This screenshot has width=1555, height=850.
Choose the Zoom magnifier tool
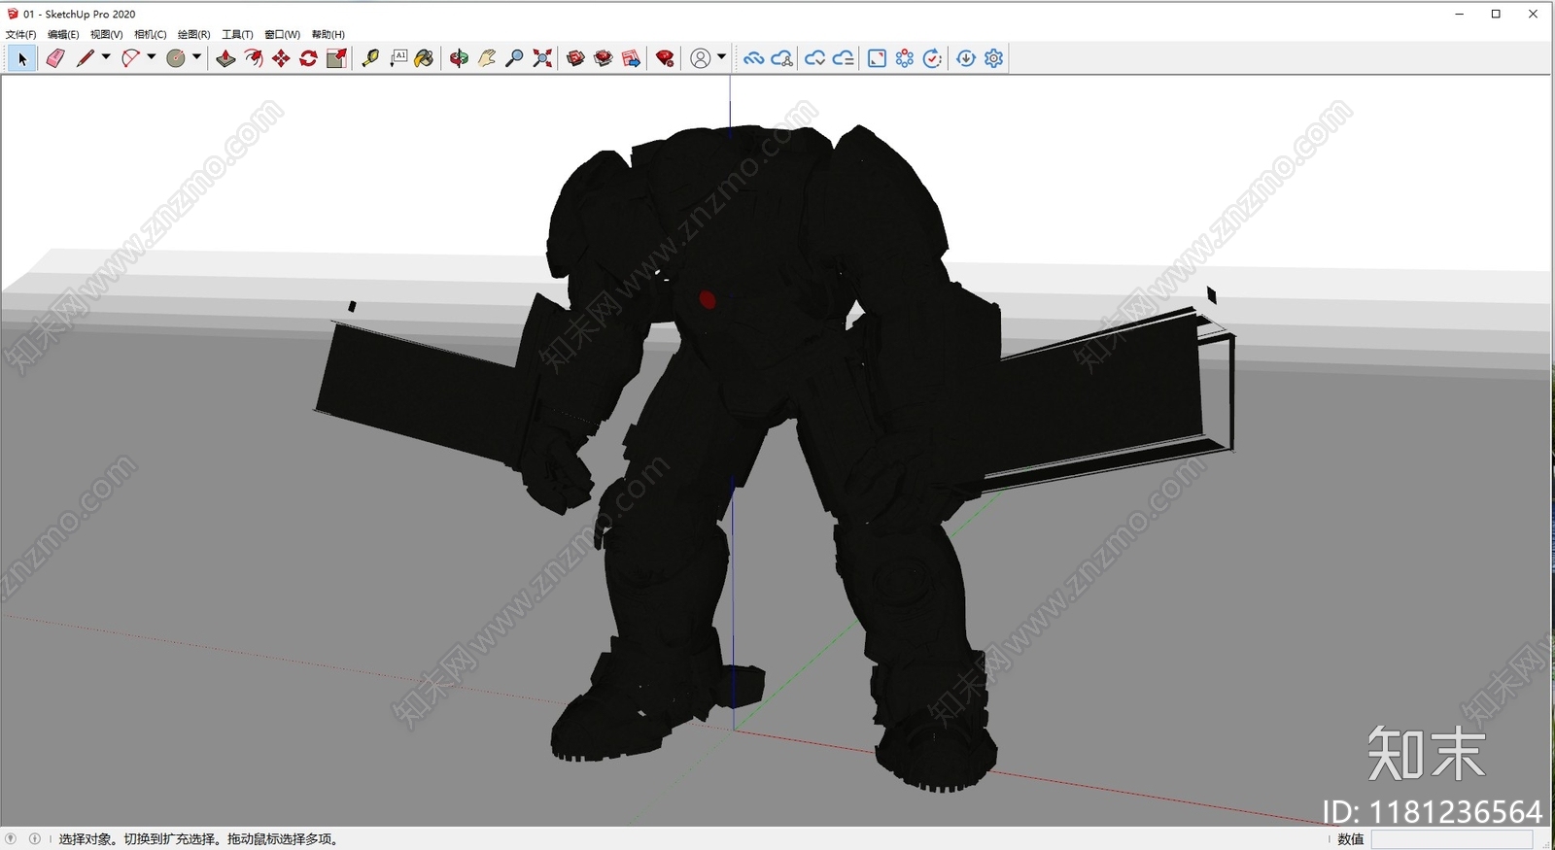click(515, 58)
